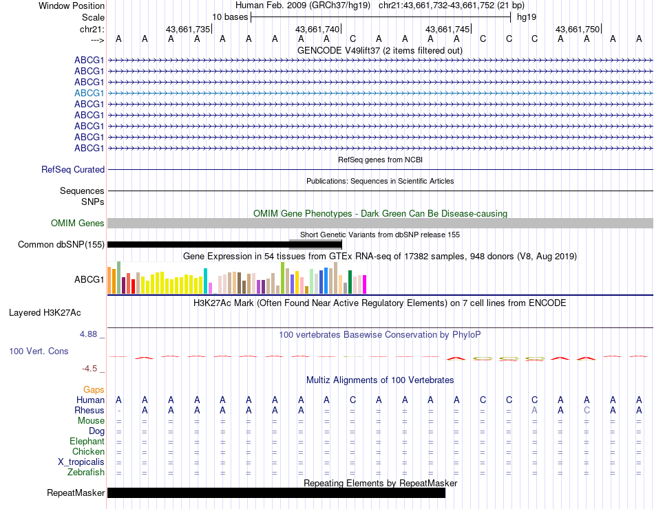Click the GTEx 'Gene Expression in 54 tissues' title
The width and height of the screenshot is (654, 509).
click(380, 256)
